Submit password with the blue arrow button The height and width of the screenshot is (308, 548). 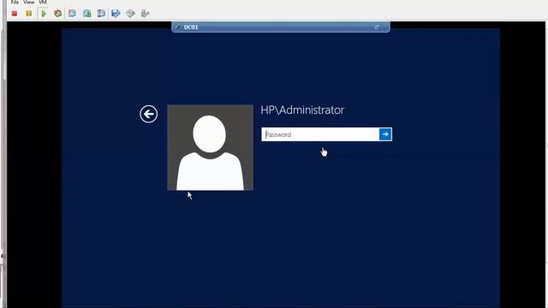coord(385,134)
